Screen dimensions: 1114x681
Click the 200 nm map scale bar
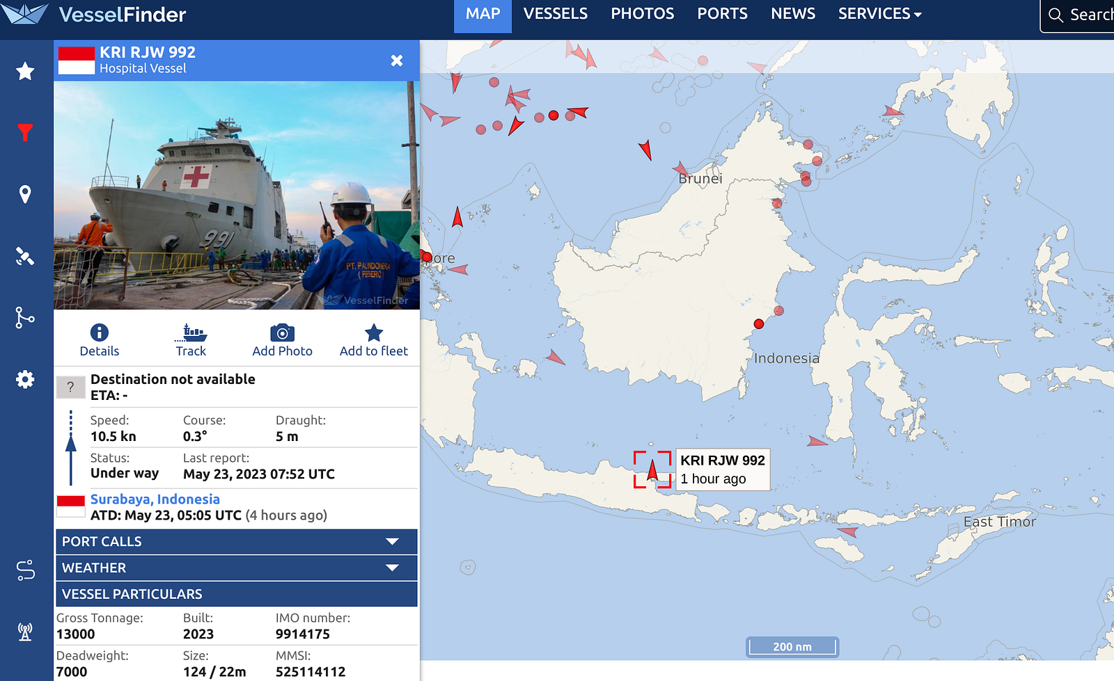coord(792,647)
